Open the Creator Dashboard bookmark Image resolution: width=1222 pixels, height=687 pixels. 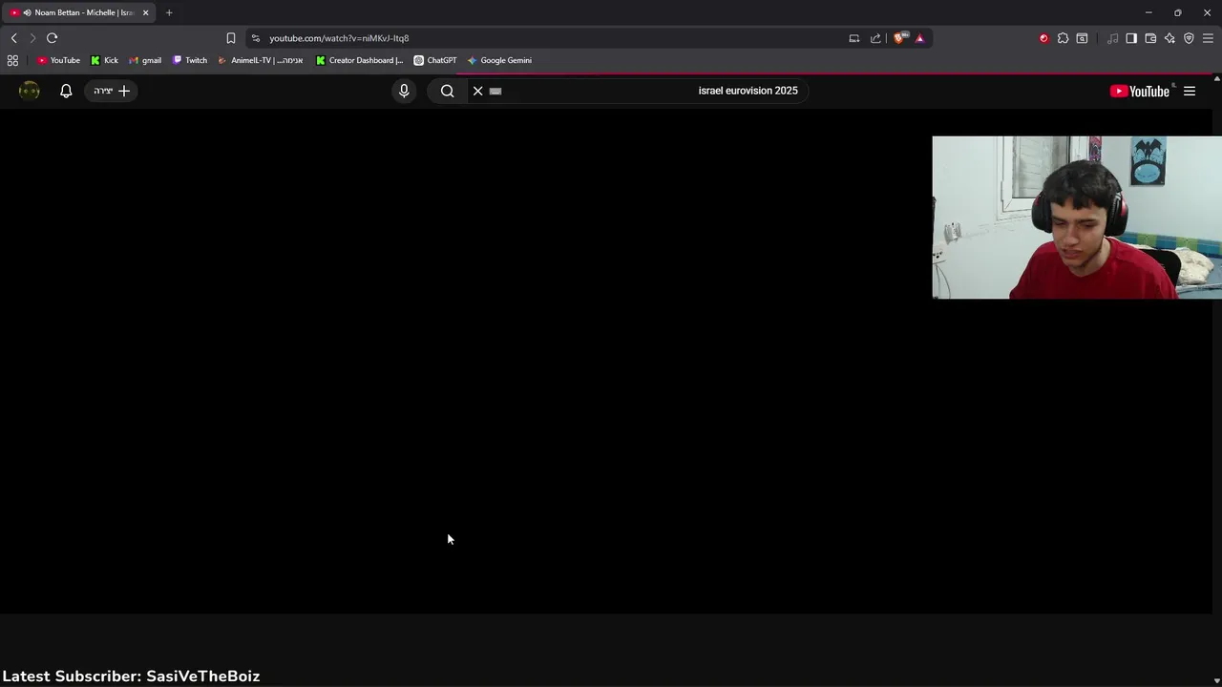pos(360,60)
